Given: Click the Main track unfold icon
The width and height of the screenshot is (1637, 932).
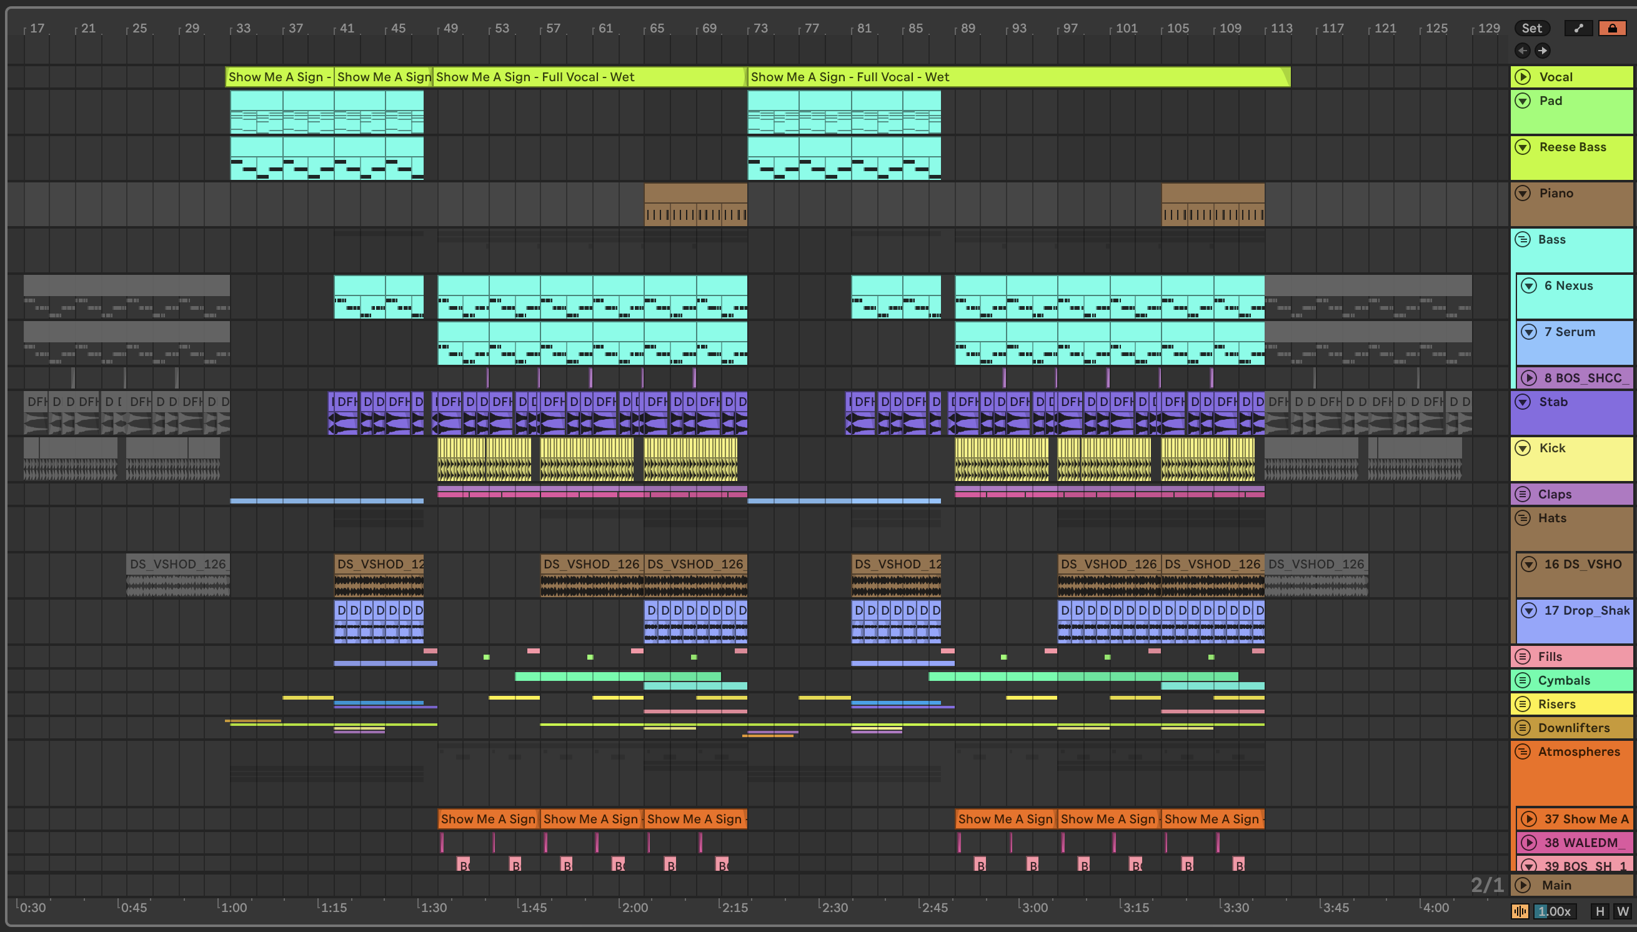Looking at the screenshot, I should point(1523,885).
